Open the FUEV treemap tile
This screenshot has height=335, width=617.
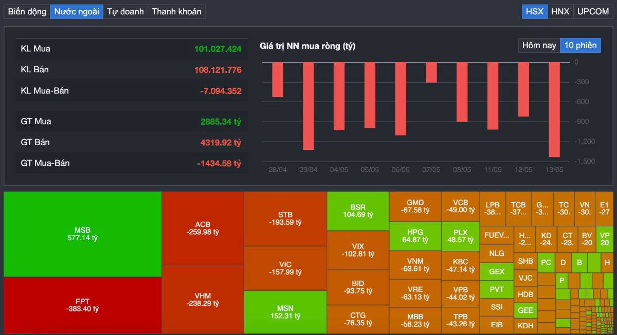(497, 235)
